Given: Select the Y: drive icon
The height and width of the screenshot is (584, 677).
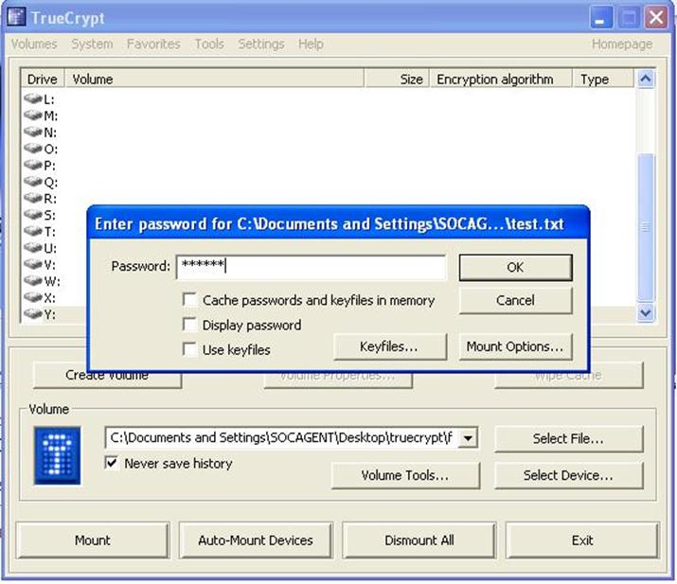Looking at the screenshot, I should (33, 313).
